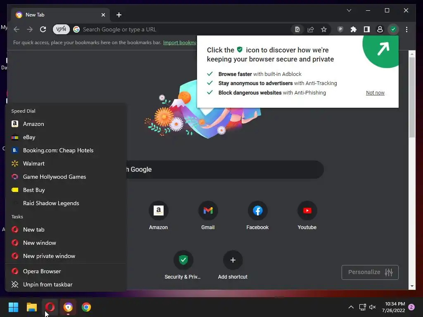Viewport: 423px width, 317px height.
Task: Open a new tab with plus button
Action: pos(119,15)
